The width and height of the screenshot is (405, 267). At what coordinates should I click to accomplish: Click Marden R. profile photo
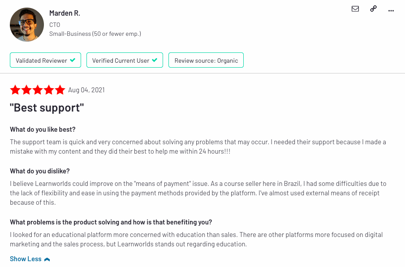27,25
